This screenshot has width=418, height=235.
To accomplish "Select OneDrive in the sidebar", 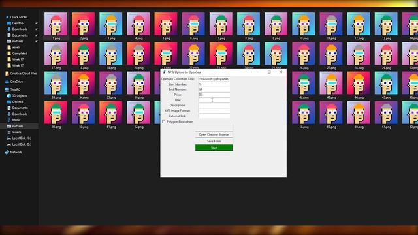I will tap(16, 82).
